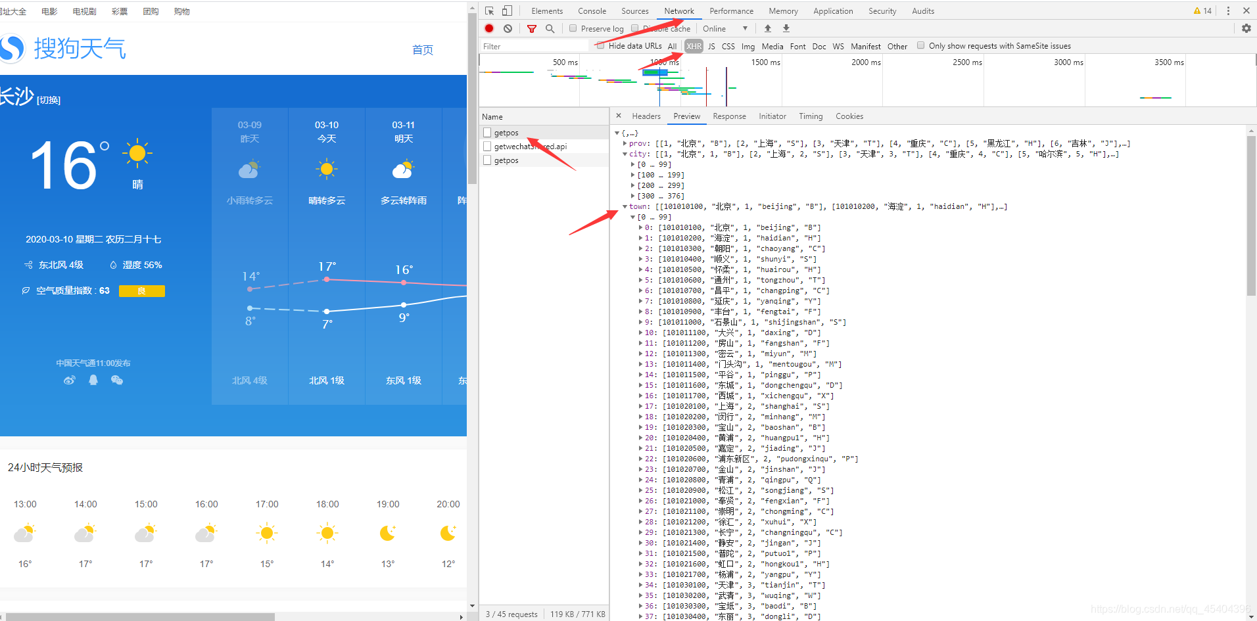The image size is (1257, 621).
Task: Click the 03-09 yesterday weather icon
Action: 249,169
